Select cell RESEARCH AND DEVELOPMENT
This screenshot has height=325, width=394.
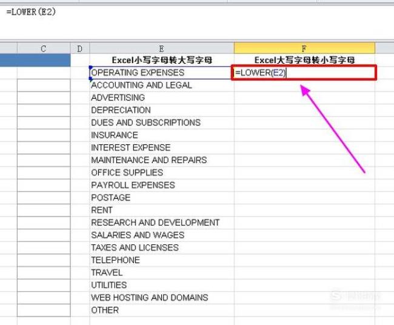162,223
